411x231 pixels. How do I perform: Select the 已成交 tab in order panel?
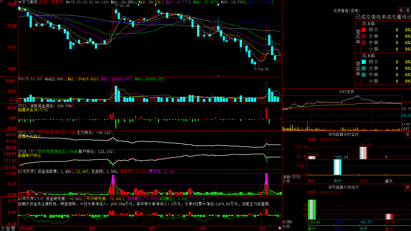tap(363, 17)
